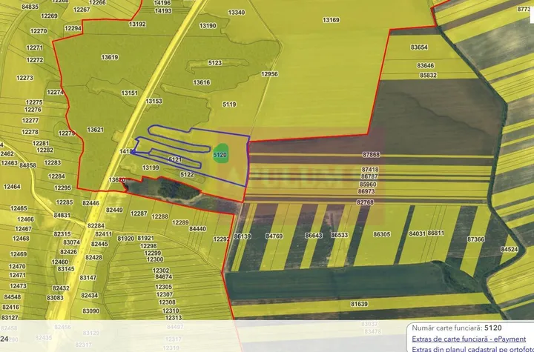Select parcel 13621 on the map
This screenshot has width=534, height=352.
[95, 130]
